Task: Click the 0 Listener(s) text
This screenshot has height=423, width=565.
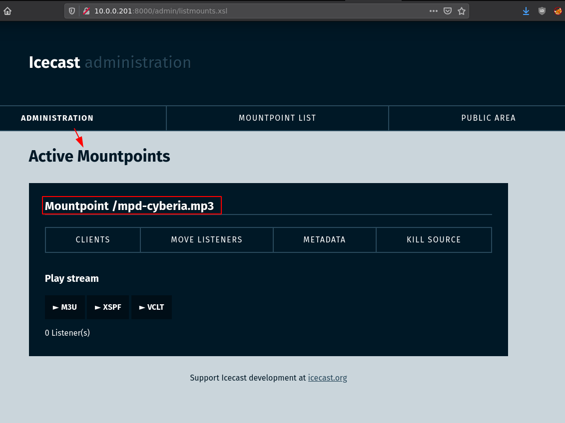Action: click(x=67, y=333)
